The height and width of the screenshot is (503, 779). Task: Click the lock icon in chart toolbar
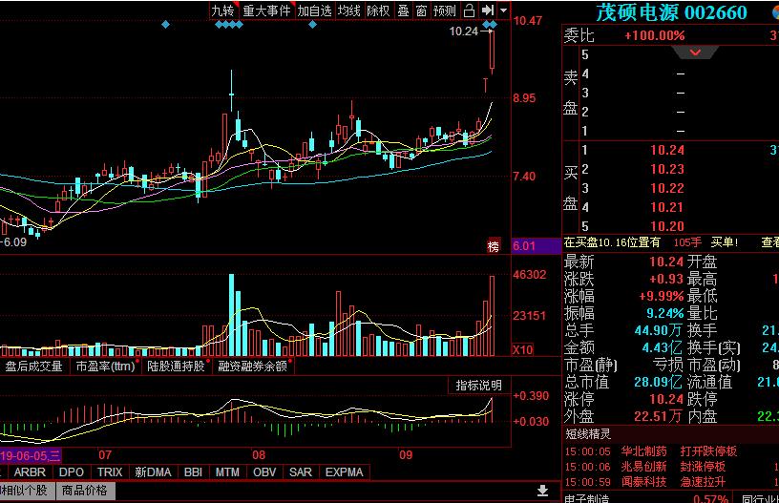click(x=468, y=10)
